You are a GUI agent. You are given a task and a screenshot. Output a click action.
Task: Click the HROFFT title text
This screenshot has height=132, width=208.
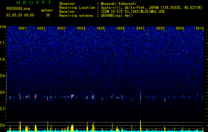pos(34,3)
